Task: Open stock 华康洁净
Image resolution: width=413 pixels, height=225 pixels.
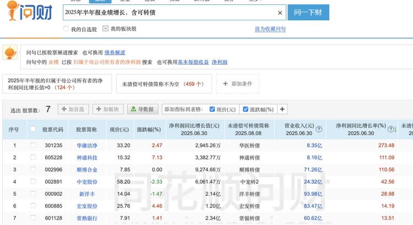Action: 87,145
